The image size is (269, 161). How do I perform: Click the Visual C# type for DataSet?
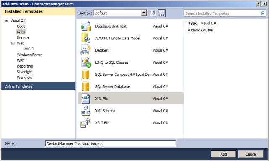(x=160, y=50)
